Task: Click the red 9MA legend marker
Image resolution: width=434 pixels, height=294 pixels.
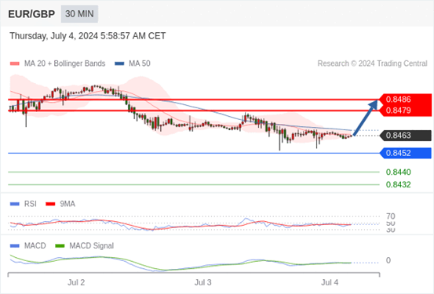Action: [50, 204]
